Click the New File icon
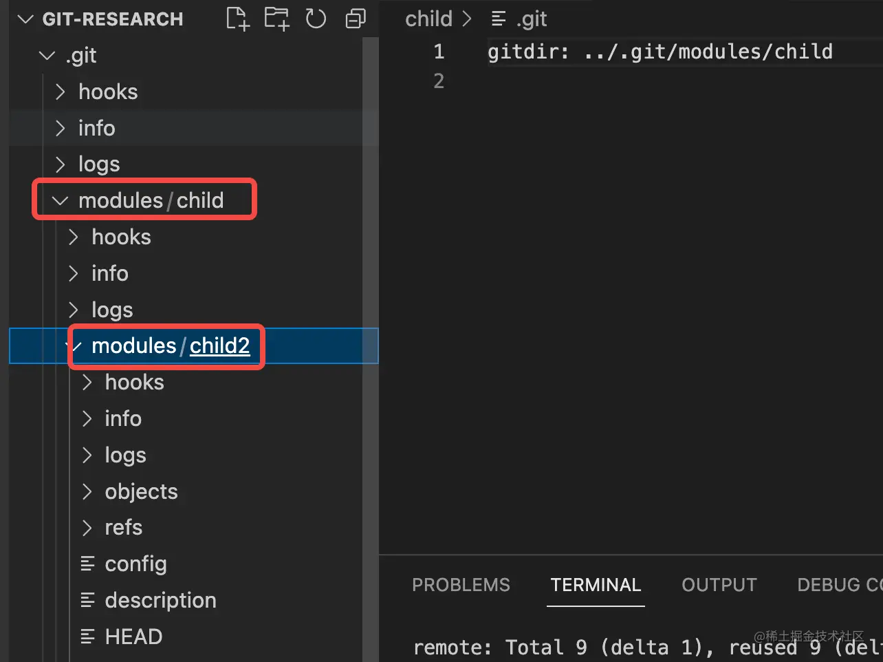 point(237,19)
